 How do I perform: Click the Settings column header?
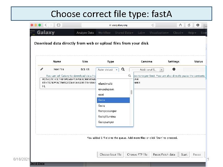173,62
